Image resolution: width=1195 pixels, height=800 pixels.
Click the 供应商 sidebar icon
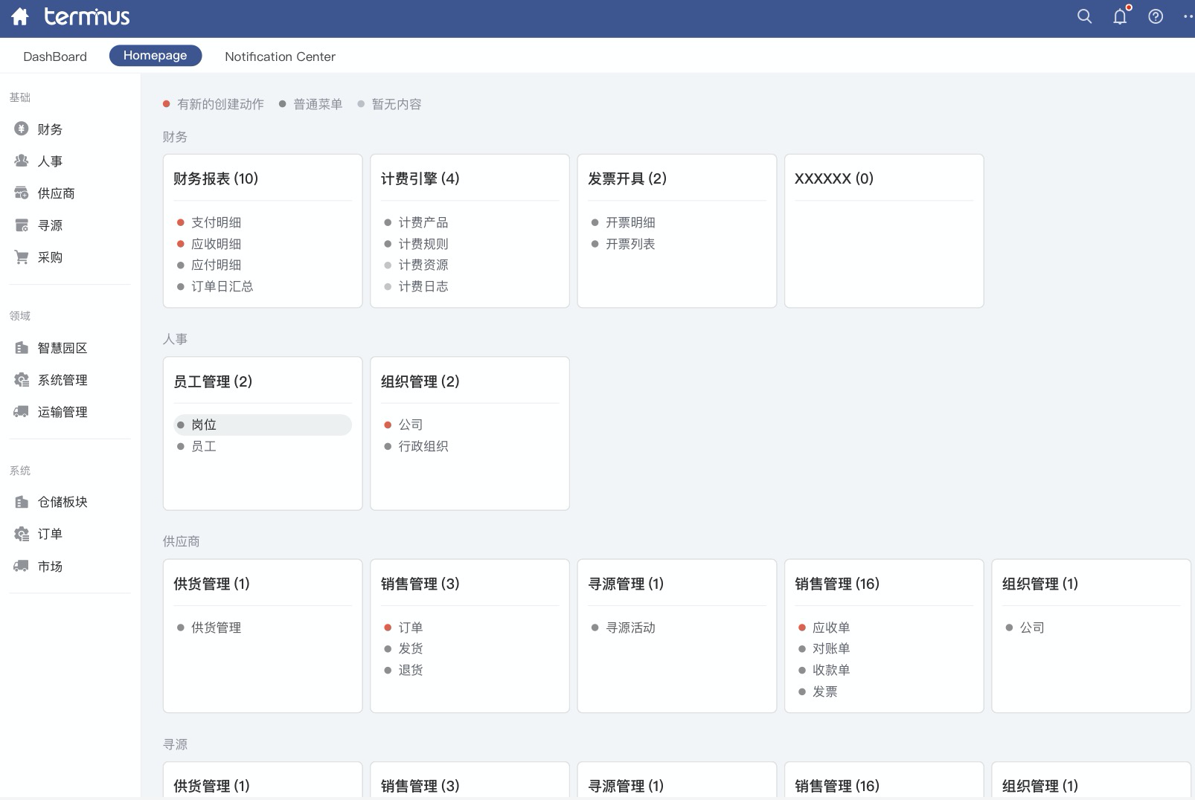click(22, 193)
